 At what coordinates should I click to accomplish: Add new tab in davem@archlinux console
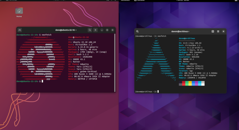pos(213,32)
